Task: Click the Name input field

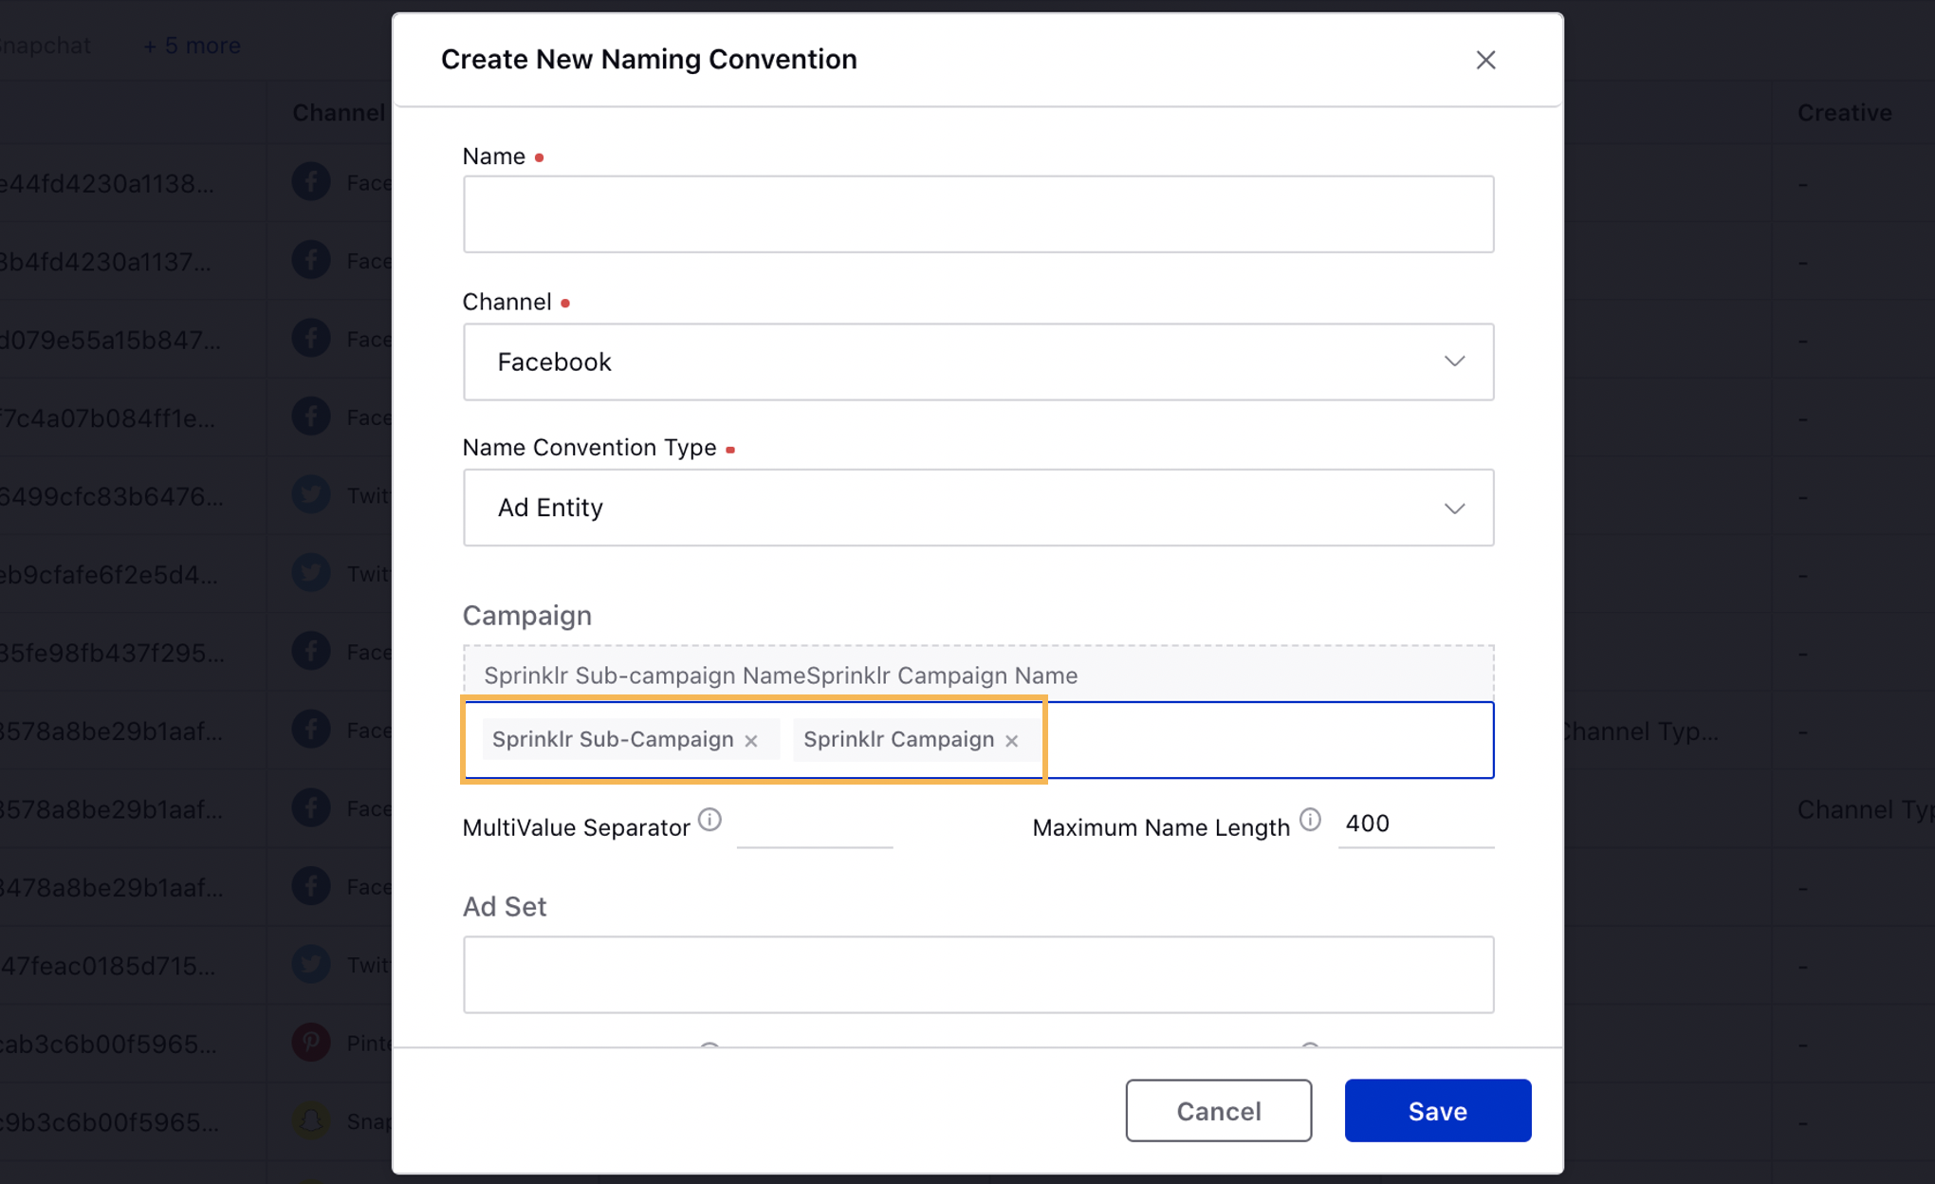Action: (978, 213)
